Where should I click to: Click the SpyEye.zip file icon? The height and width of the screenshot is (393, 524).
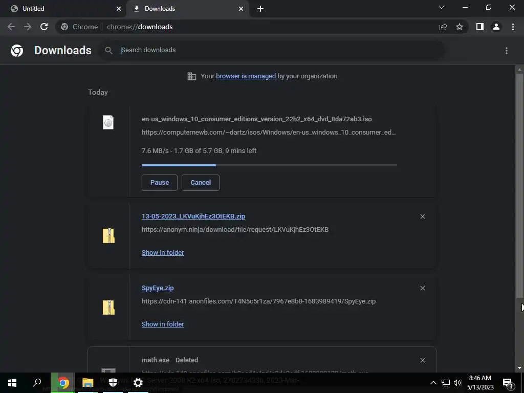[x=108, y=308]
